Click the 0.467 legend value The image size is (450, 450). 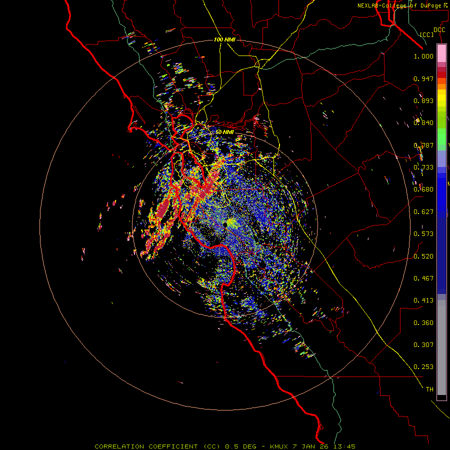[x=423, y=278]
